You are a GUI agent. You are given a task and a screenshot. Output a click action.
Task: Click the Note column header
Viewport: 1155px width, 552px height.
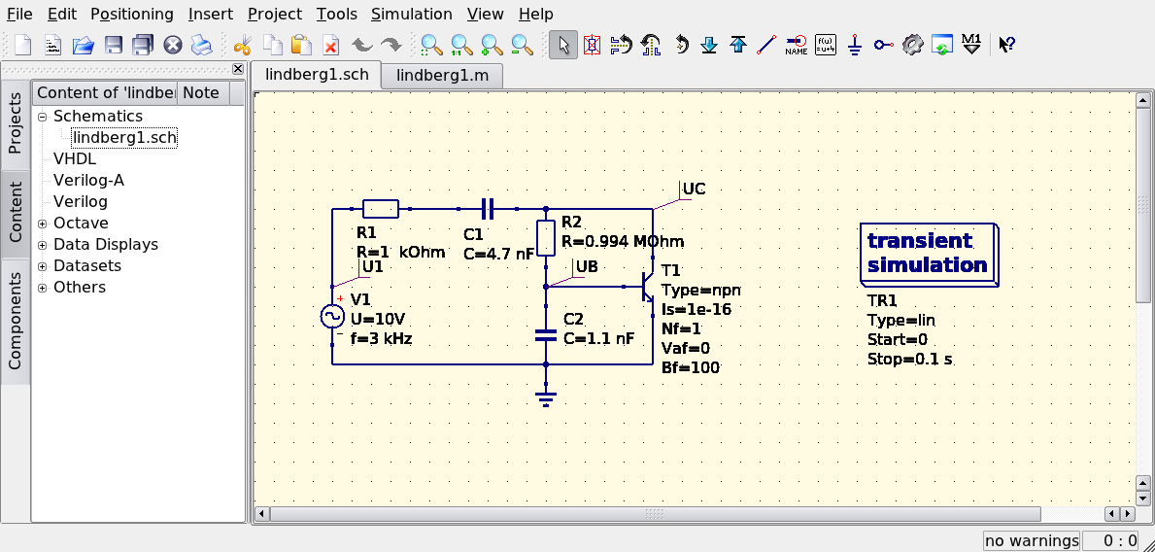pyautogui.click(x=201, y=92)
